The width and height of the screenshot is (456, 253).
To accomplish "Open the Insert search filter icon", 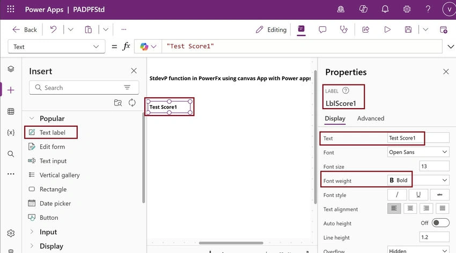I will pyautogui.click(x=127, y=87).
